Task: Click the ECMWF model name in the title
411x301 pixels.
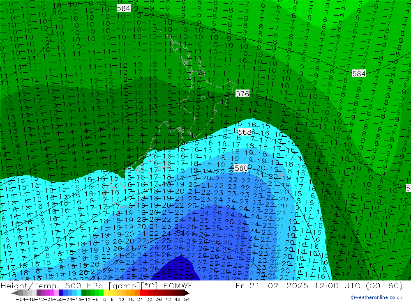Action: click(178, 285)
